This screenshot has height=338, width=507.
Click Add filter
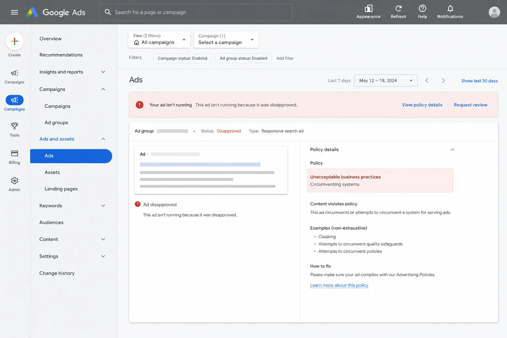click(x=285, y=58)
